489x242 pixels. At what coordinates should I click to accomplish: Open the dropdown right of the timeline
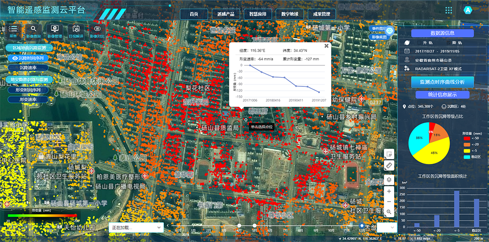pyautogui.click(x=385, y=227)
